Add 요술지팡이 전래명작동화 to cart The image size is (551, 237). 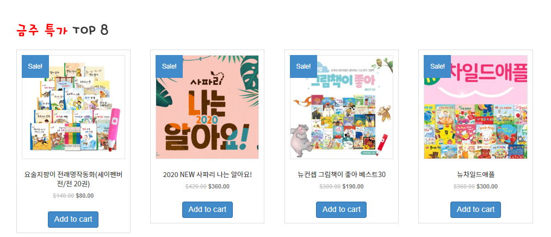click(73, 220)
